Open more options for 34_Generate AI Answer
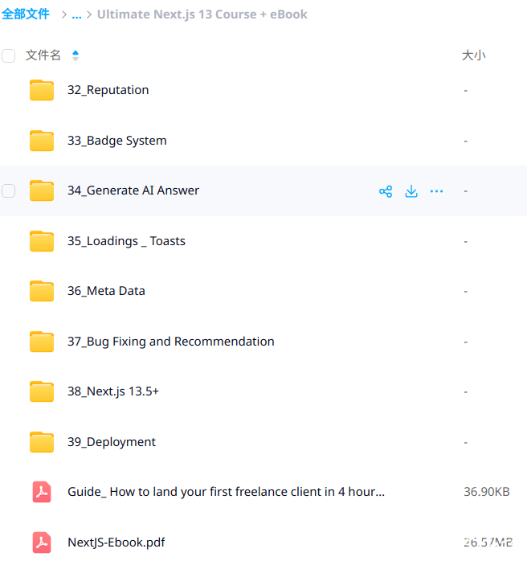The height and width of the screenshot is (565, 527). pos(436,191)
